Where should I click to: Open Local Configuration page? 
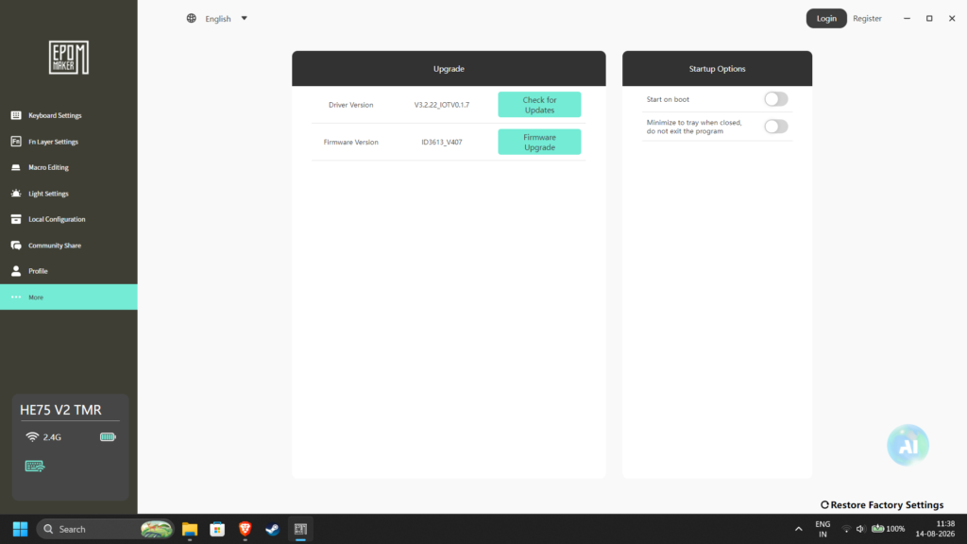(57, 219)
